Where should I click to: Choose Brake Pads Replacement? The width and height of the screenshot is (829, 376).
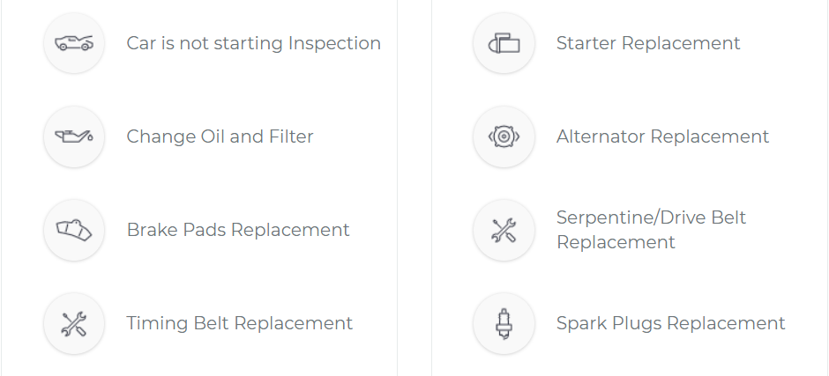click(238, 230)
